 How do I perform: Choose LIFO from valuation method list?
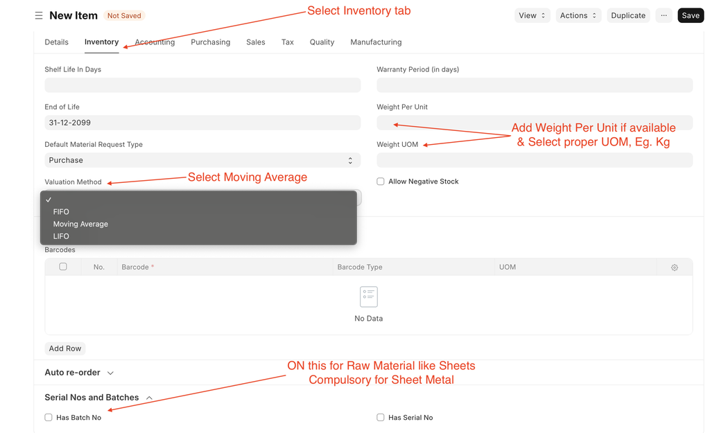(198, 236)
